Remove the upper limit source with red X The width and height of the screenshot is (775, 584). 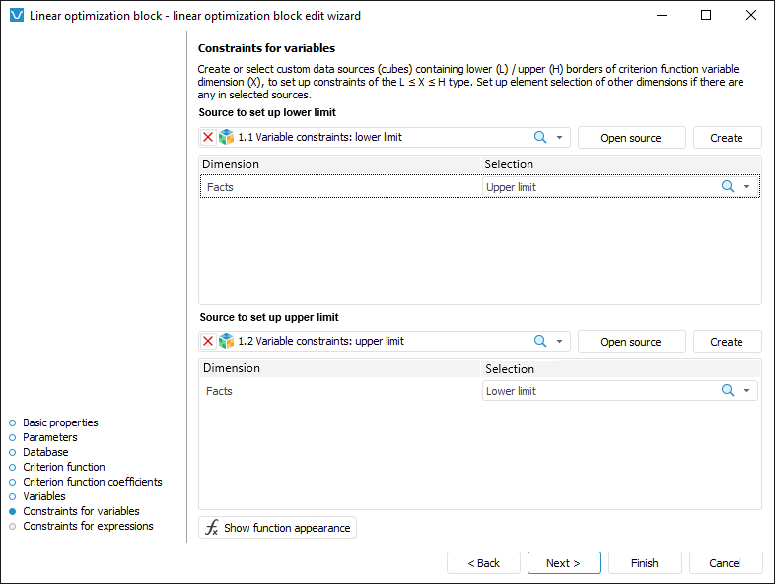(x=208, y=342)
